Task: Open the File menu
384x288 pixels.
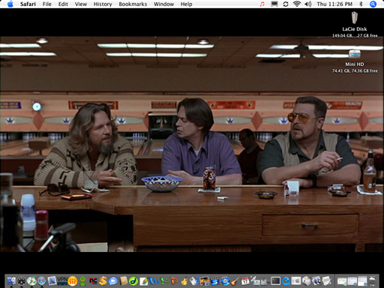Action: pos(46,4)
